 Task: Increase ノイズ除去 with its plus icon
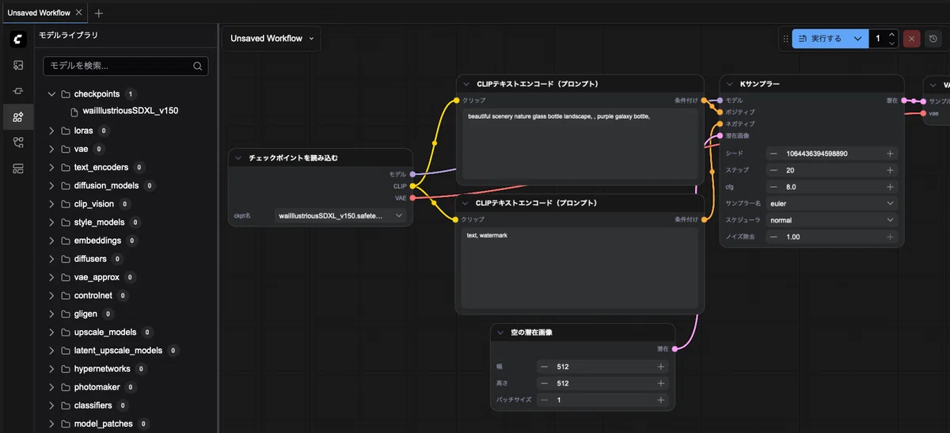(x=890, y=237)
